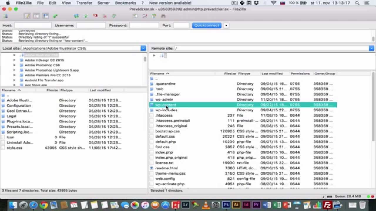Open the Transfer menu

coord(84,3)
